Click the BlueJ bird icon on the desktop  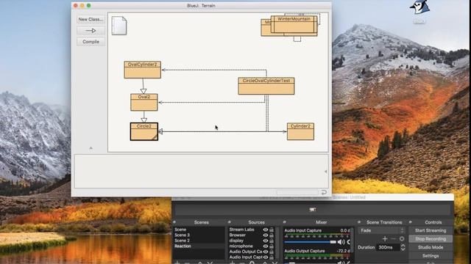tap(419, 7)
